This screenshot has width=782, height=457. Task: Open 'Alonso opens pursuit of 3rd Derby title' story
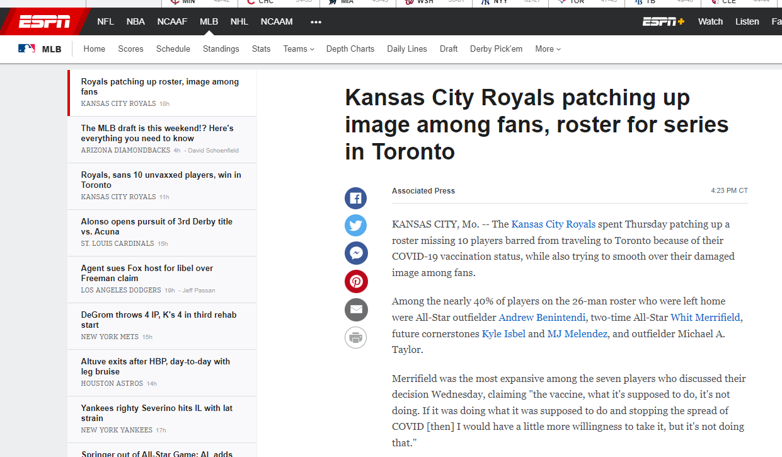(x=157, y=227)
